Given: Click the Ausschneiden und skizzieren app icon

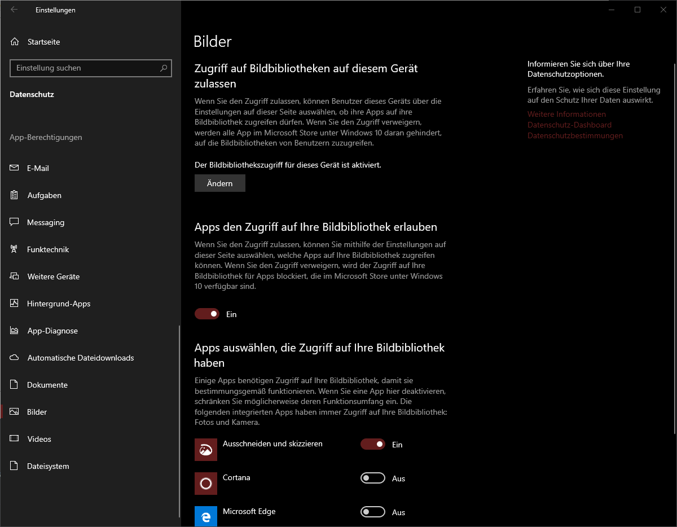Looking at the screenshot, I should pos(206,450).
